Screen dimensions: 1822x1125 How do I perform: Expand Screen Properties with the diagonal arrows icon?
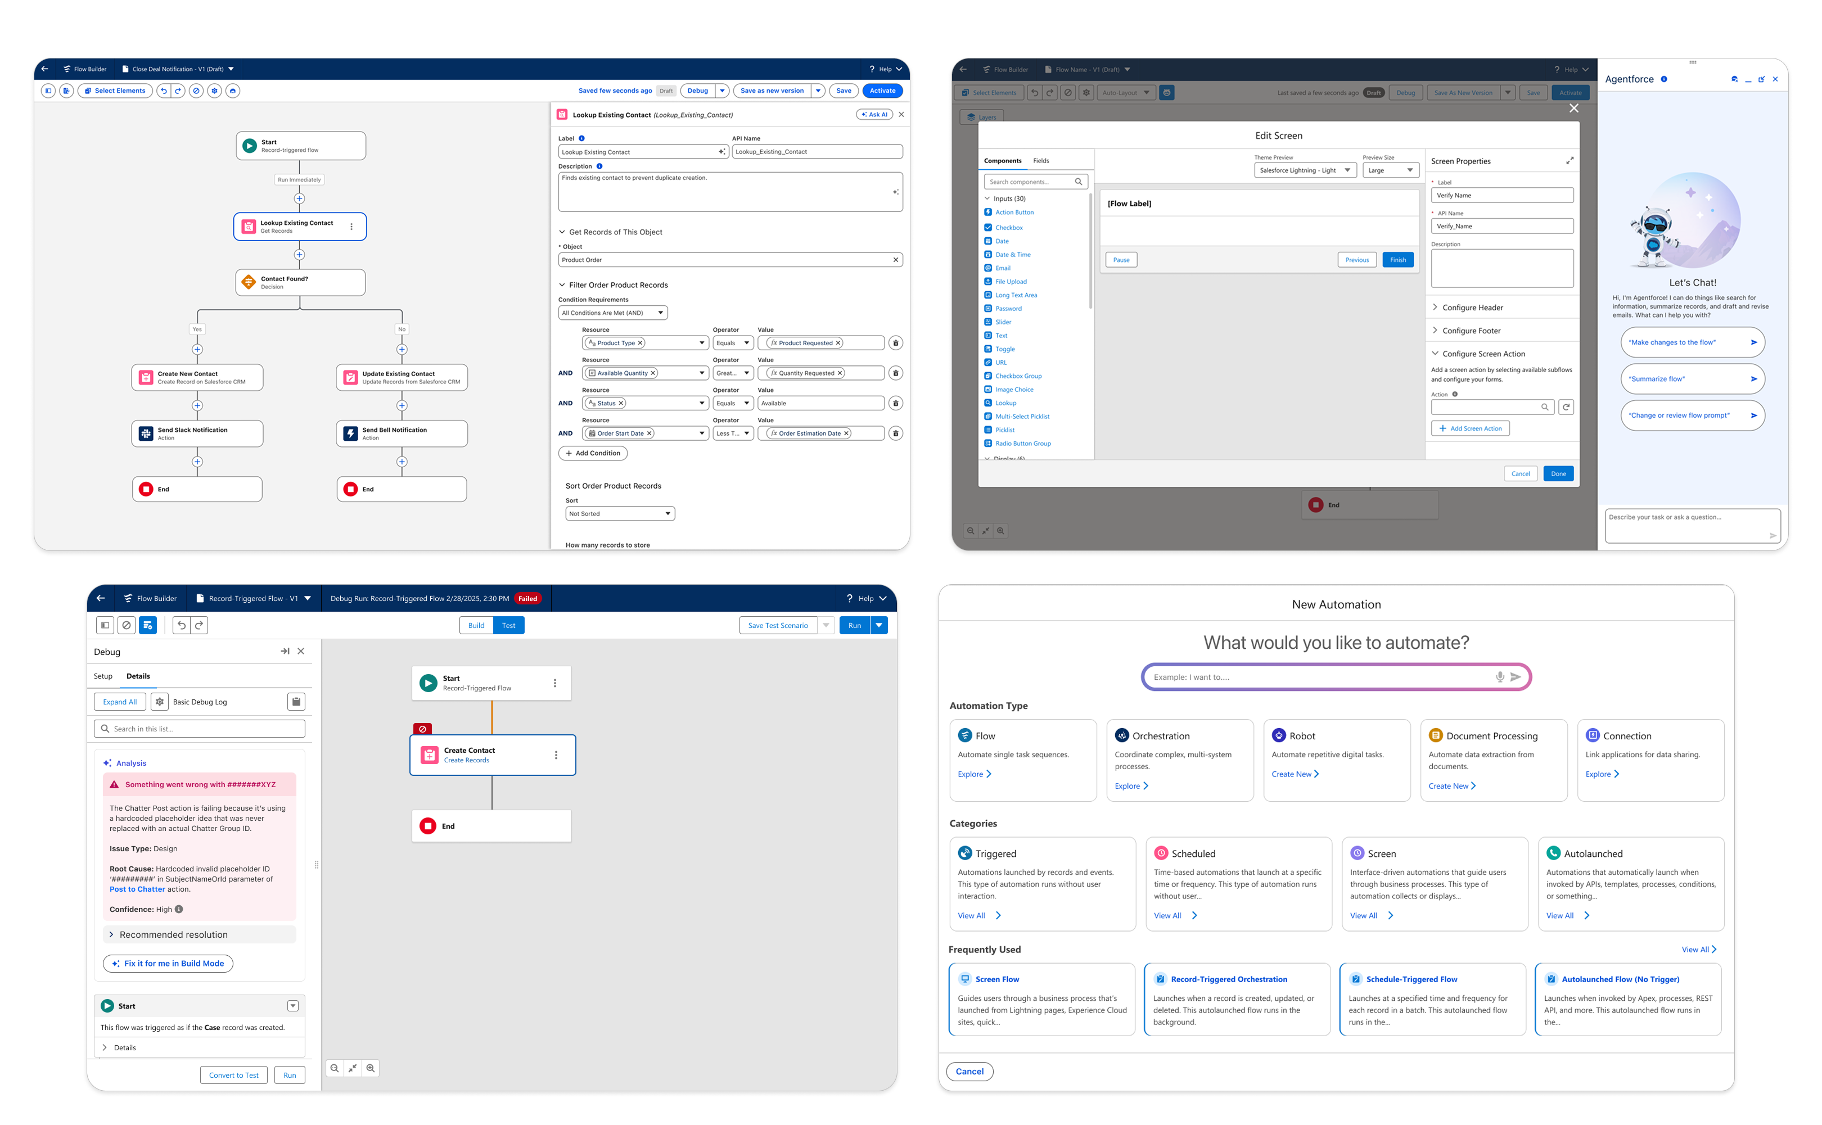(x=1570, y=161)
